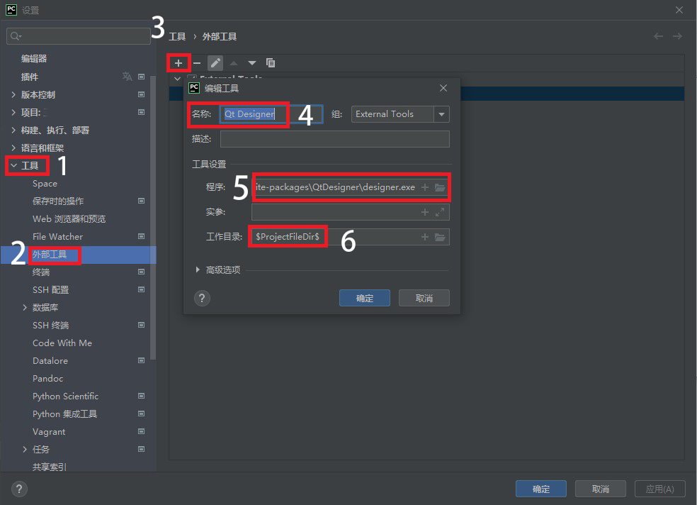Screen dimensions: 697x505
Task: Open help in settings window
Action: pos(19,489)
